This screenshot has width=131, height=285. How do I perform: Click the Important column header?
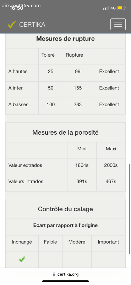[108, 242]
